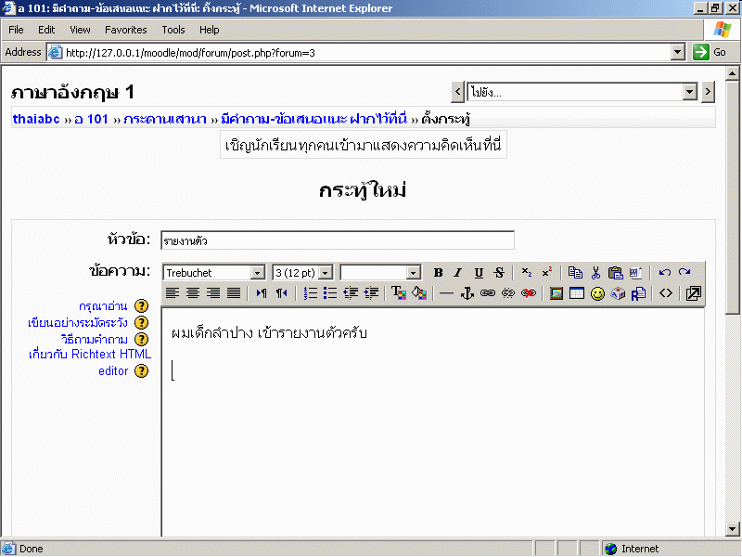Toggle bold formatting in the editor

coord(438,273)
